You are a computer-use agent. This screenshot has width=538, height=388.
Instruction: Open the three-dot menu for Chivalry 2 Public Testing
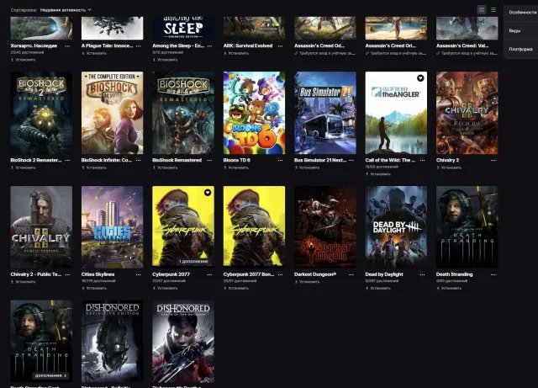point(67,274)
